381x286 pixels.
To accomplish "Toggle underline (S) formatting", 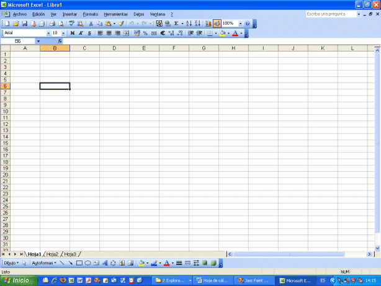I will (89, 34).
